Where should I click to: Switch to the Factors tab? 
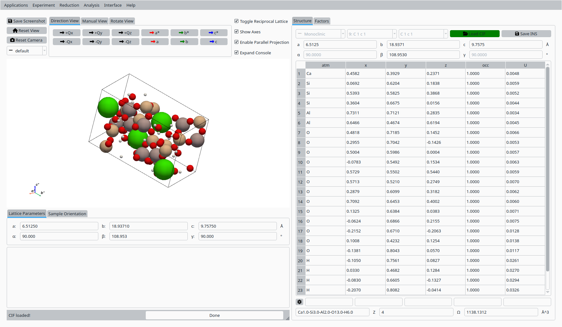point(322,21)
